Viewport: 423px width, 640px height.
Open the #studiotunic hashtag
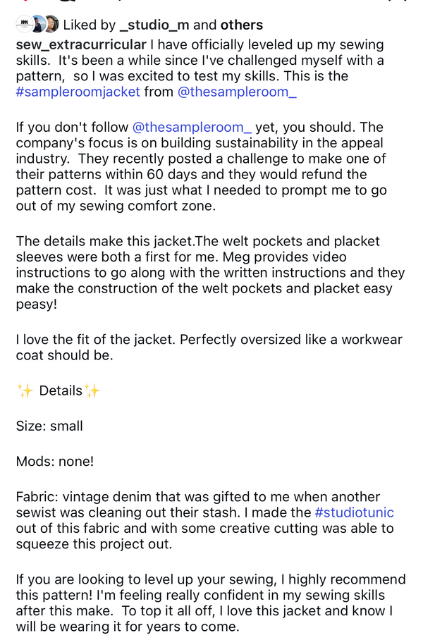click(x=354, y=512)
